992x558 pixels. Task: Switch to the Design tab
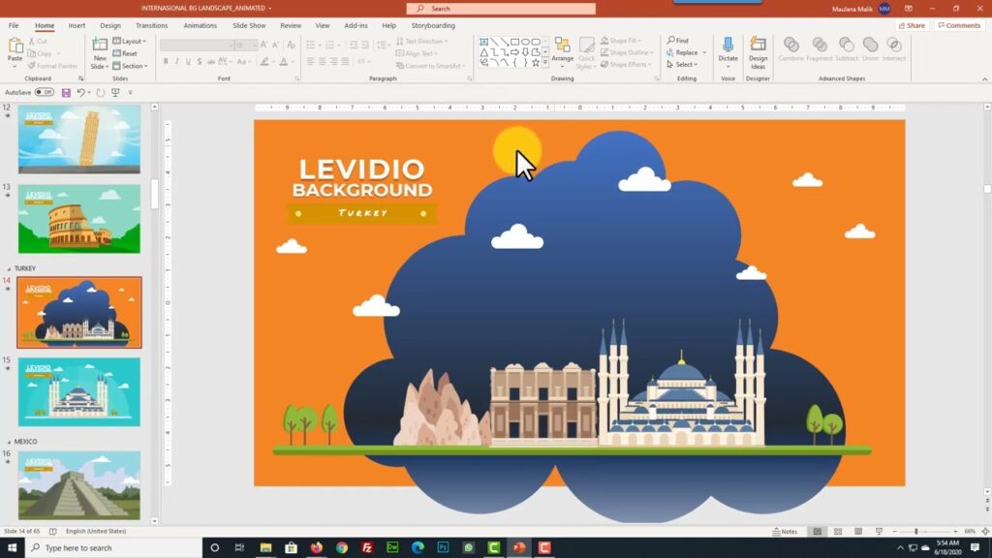pos(110,26)
